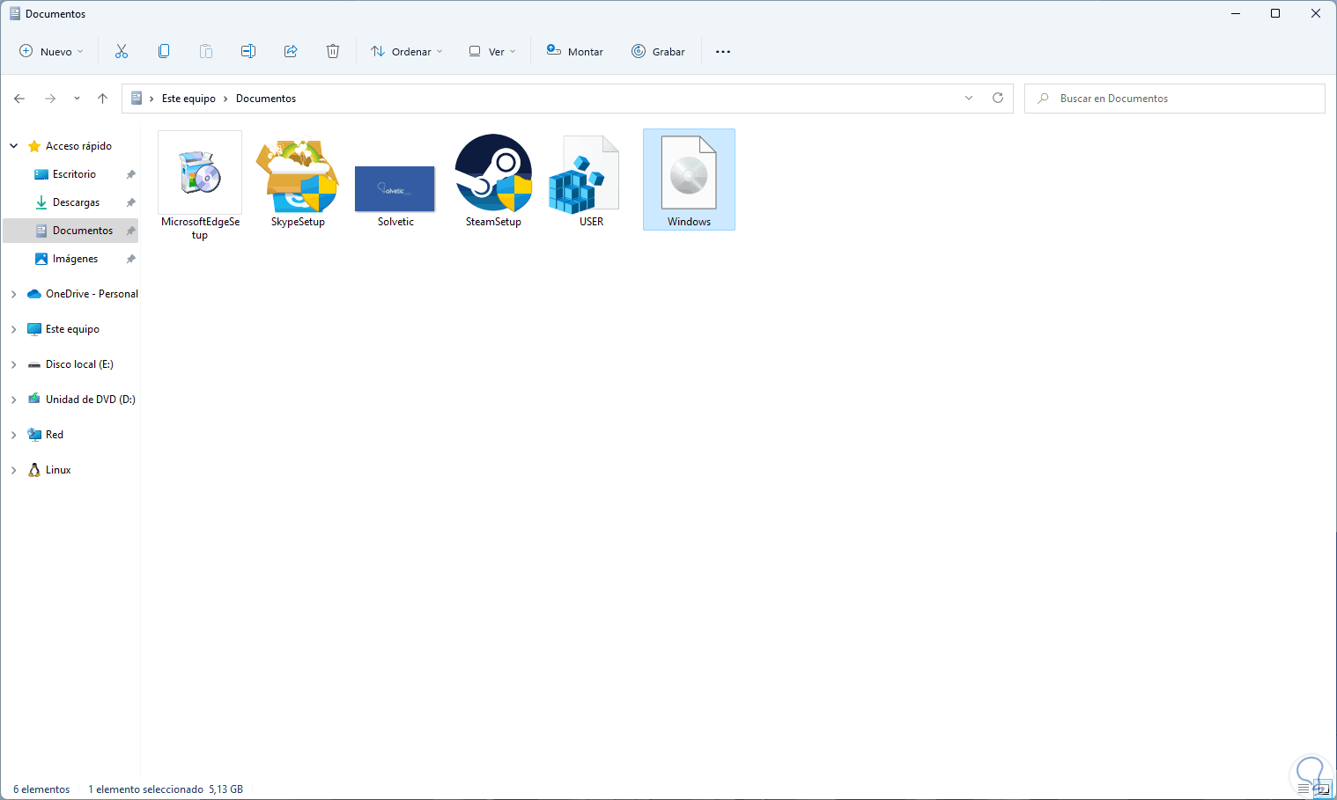Go up one folder level arrow

tap(102, 99)
